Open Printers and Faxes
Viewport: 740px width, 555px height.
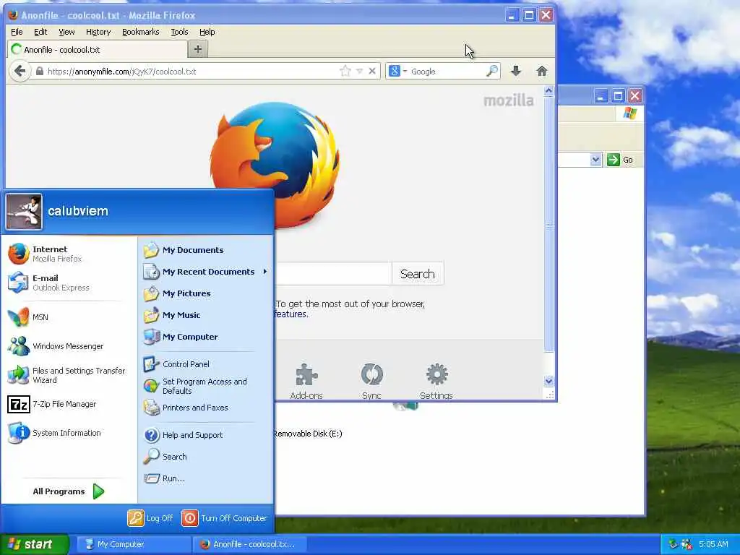206,408
